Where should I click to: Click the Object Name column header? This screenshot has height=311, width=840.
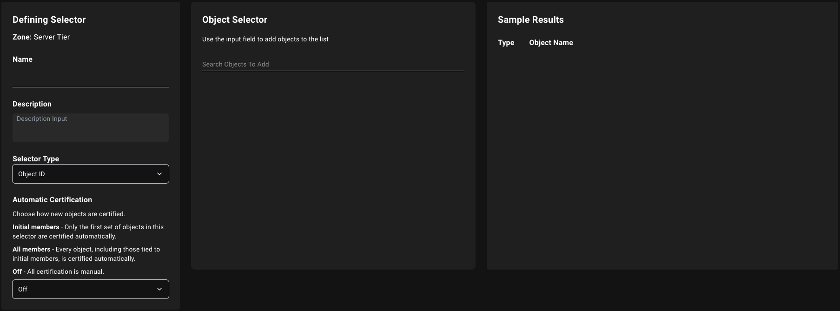coord(551,43)
